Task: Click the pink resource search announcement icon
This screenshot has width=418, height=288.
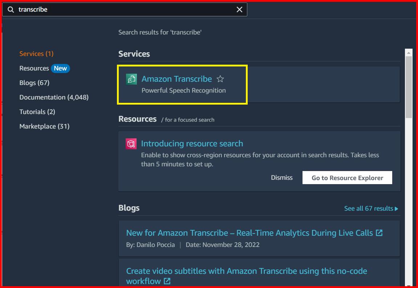Action: [x=131, y=143]
